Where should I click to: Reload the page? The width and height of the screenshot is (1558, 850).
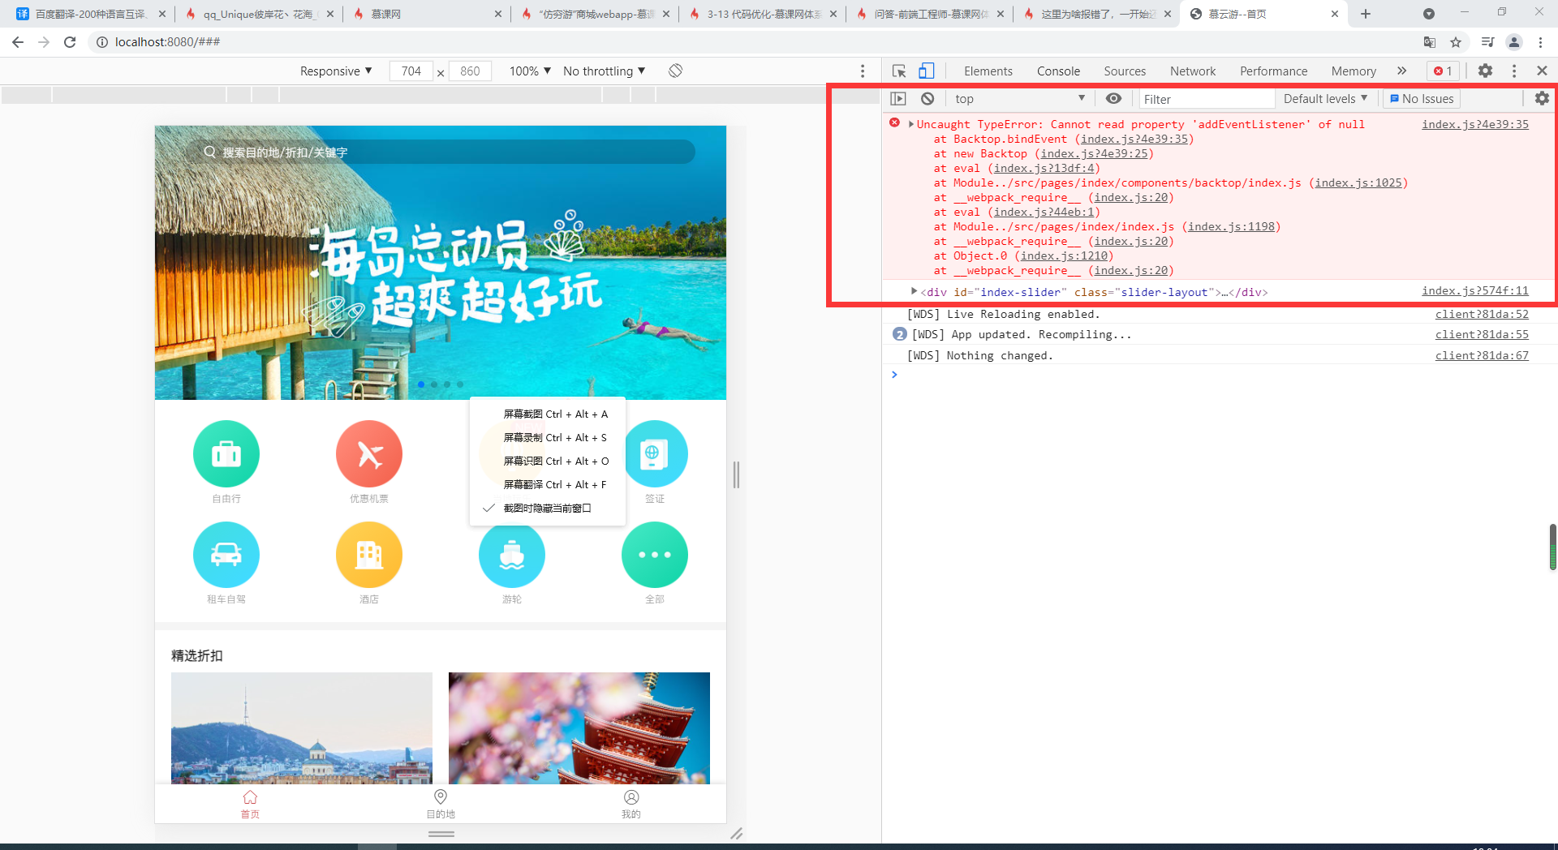click(71, 42)
